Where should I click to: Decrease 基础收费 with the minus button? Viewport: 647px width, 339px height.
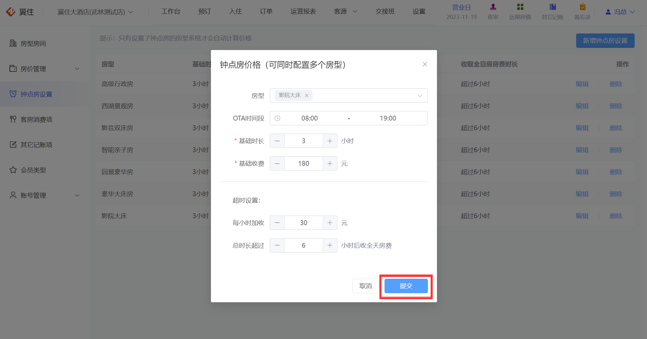(277, 163)
